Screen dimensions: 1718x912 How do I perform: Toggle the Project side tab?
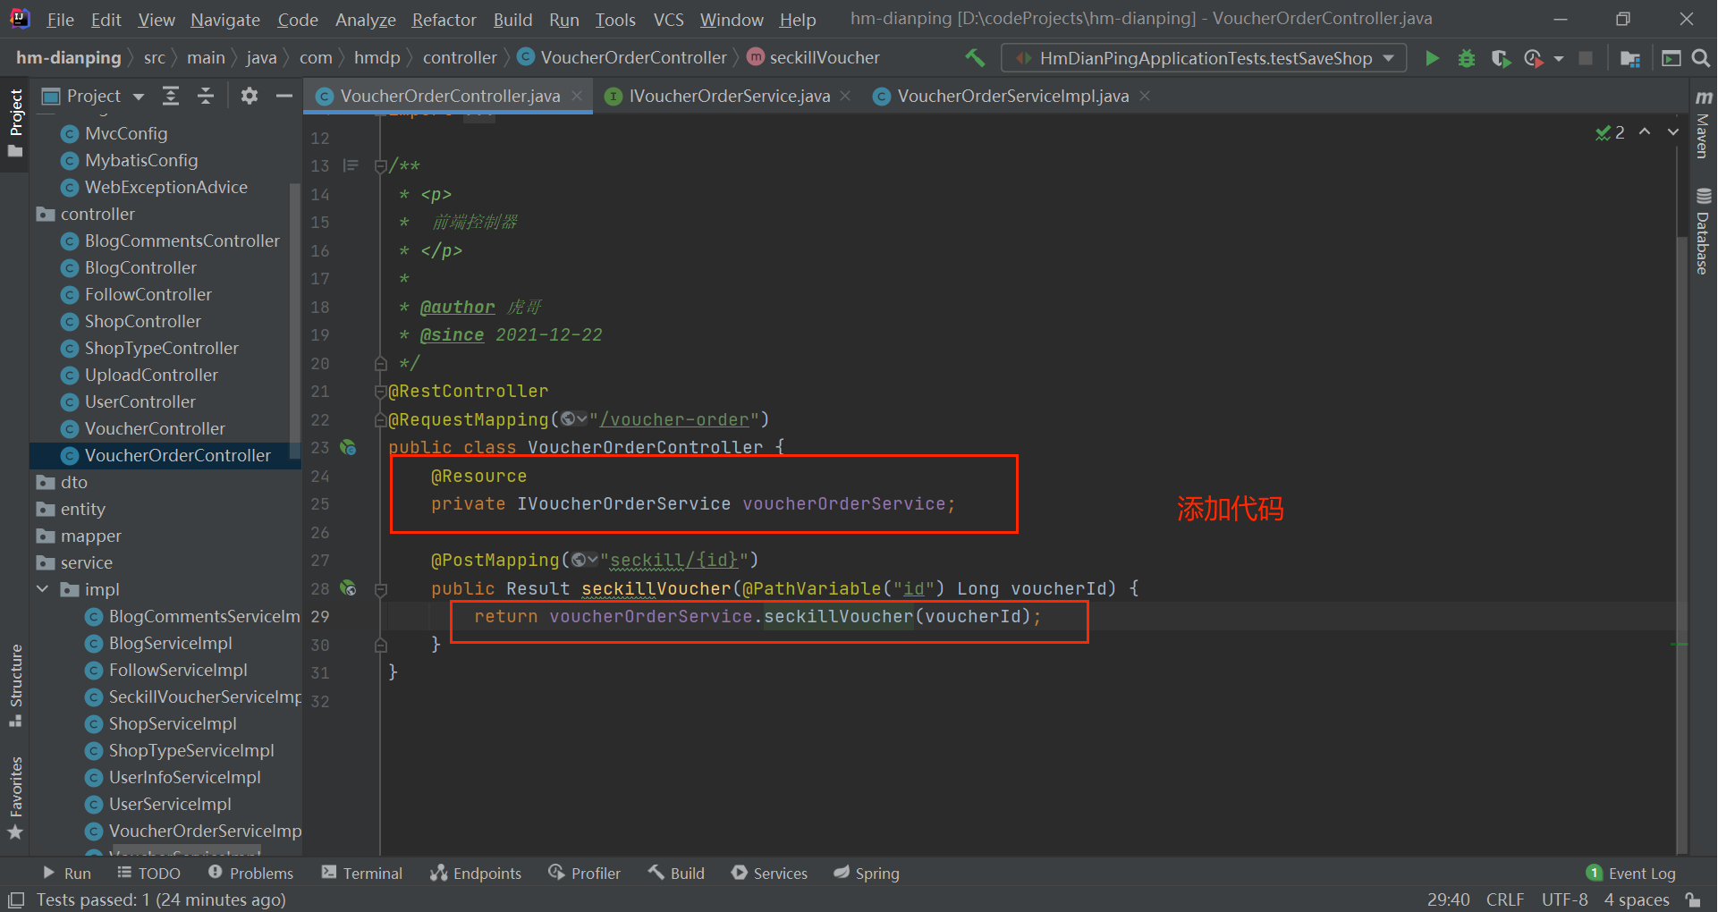pos(15,122)
